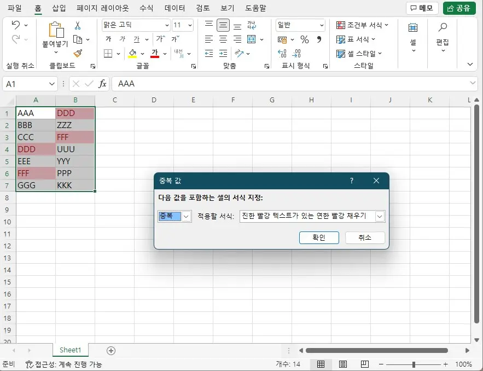This screenshot has height=371, width=483.
Task: Apply the comma number style
Action: pos(319,39)
